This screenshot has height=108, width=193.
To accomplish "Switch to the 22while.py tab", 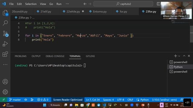I will [x=73, y=11].
